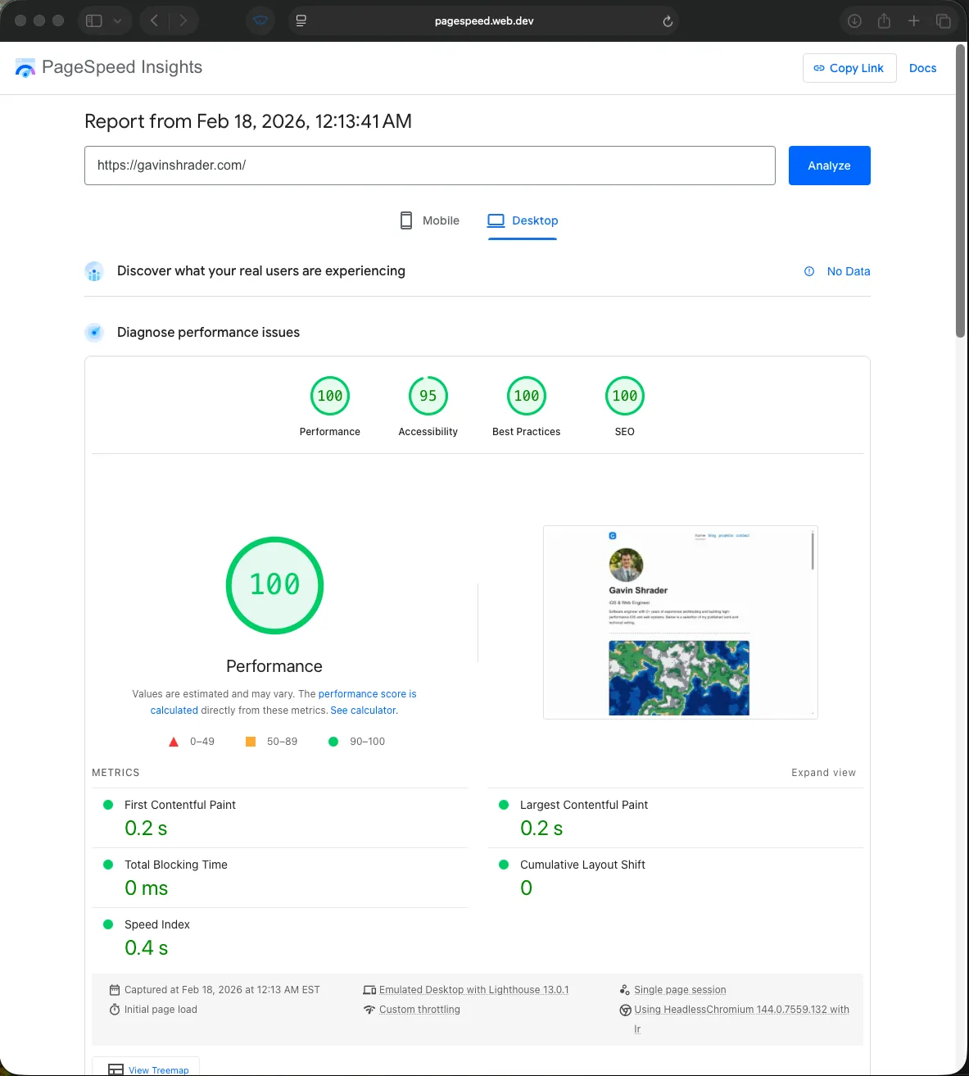Viewport: 969px width, 1076px height.
Task: Click the network icon beside Custom throttling
Action: [x=369, y=1009]
